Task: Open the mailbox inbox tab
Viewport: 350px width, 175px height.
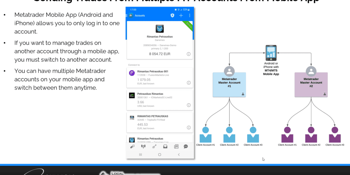Action: [x=165, y=146]
